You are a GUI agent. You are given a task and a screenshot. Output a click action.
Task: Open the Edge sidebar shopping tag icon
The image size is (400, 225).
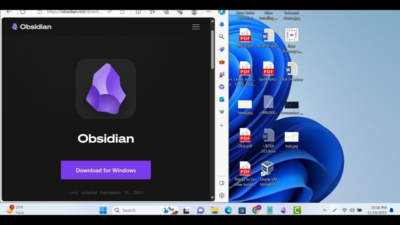[222, 49]
